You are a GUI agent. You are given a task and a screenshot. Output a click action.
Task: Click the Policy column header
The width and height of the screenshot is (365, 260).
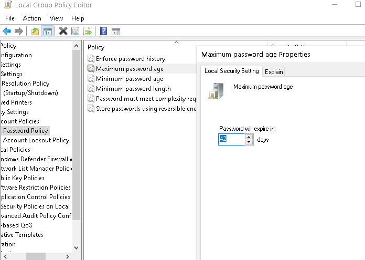[96, 47]
